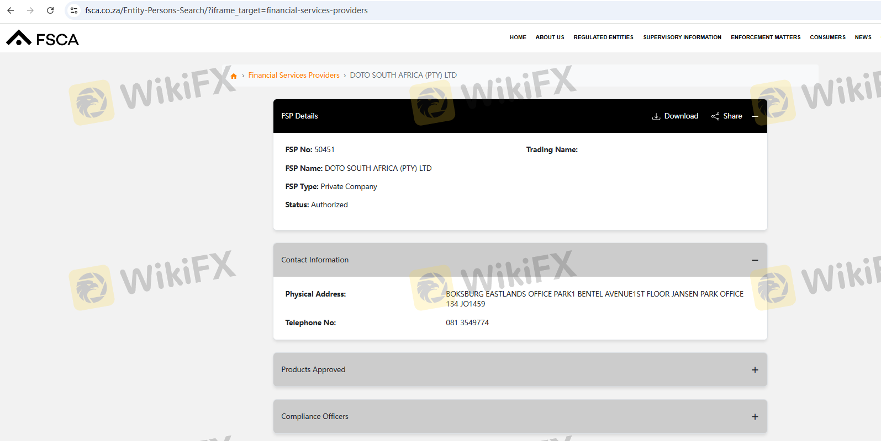Follow the Financial Services Providers breadcrumb link
Image resolution: width=881 pixels, height=441 pixels.
294,75
